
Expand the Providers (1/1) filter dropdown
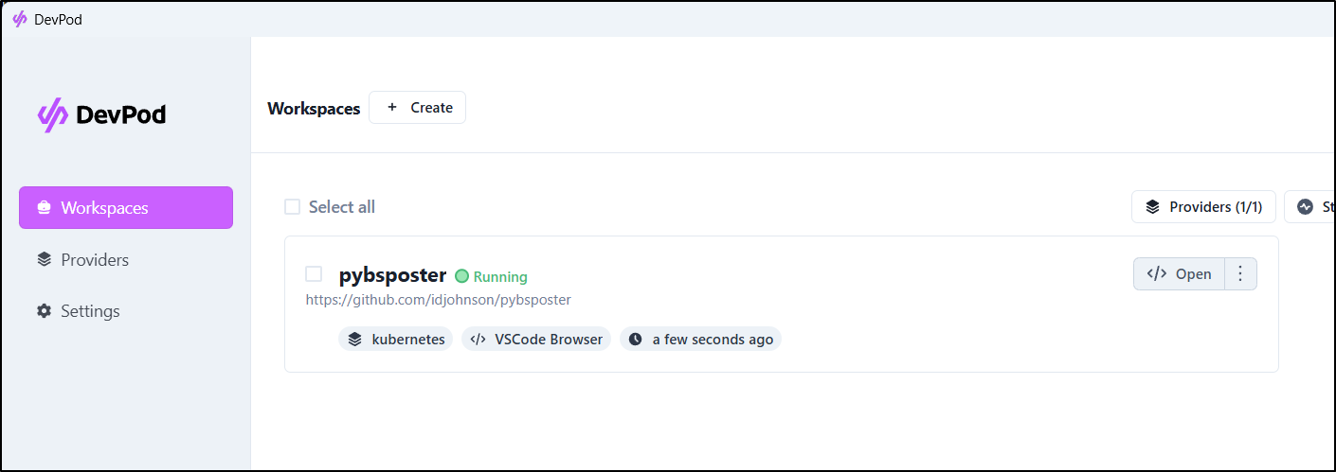coord(1203,206)
